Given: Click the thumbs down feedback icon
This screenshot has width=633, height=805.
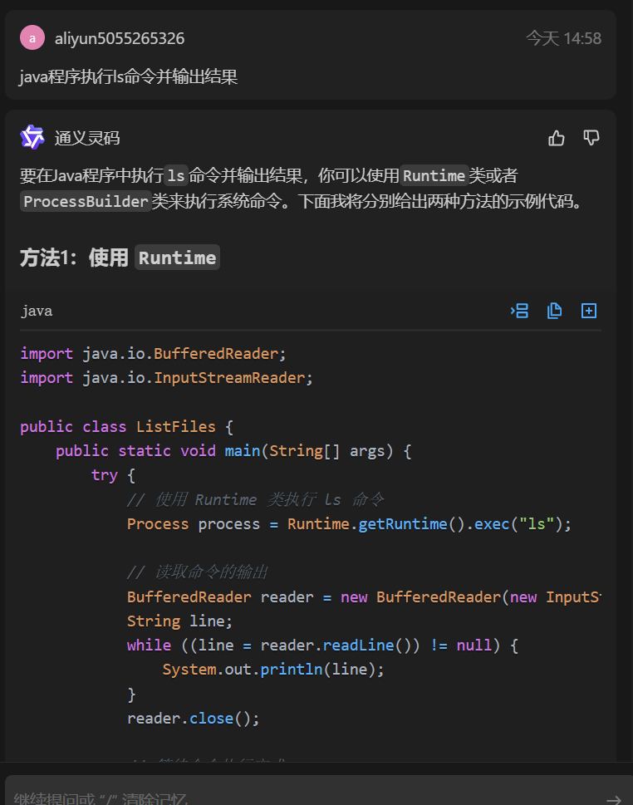Looking at the screenshot, I should pyautogui.click(x=591, y=138).
